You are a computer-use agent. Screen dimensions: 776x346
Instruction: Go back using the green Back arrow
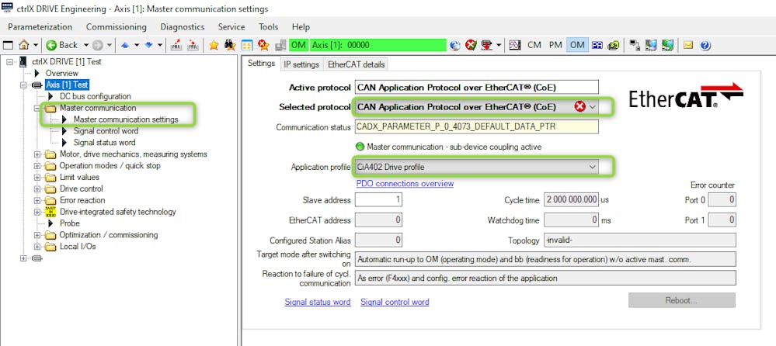(x=62, y=45)
